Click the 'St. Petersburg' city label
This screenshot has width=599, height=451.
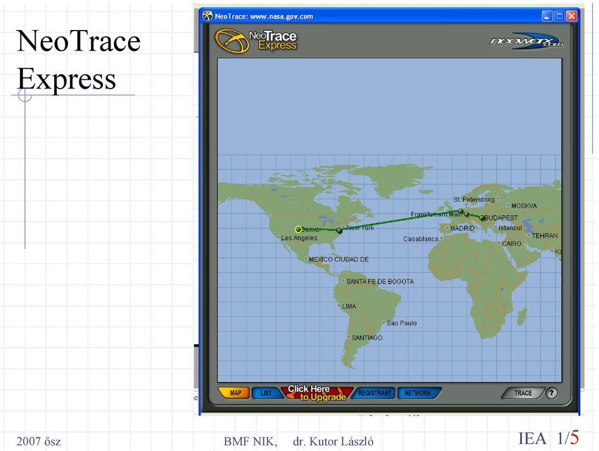(x=474, y=200)
